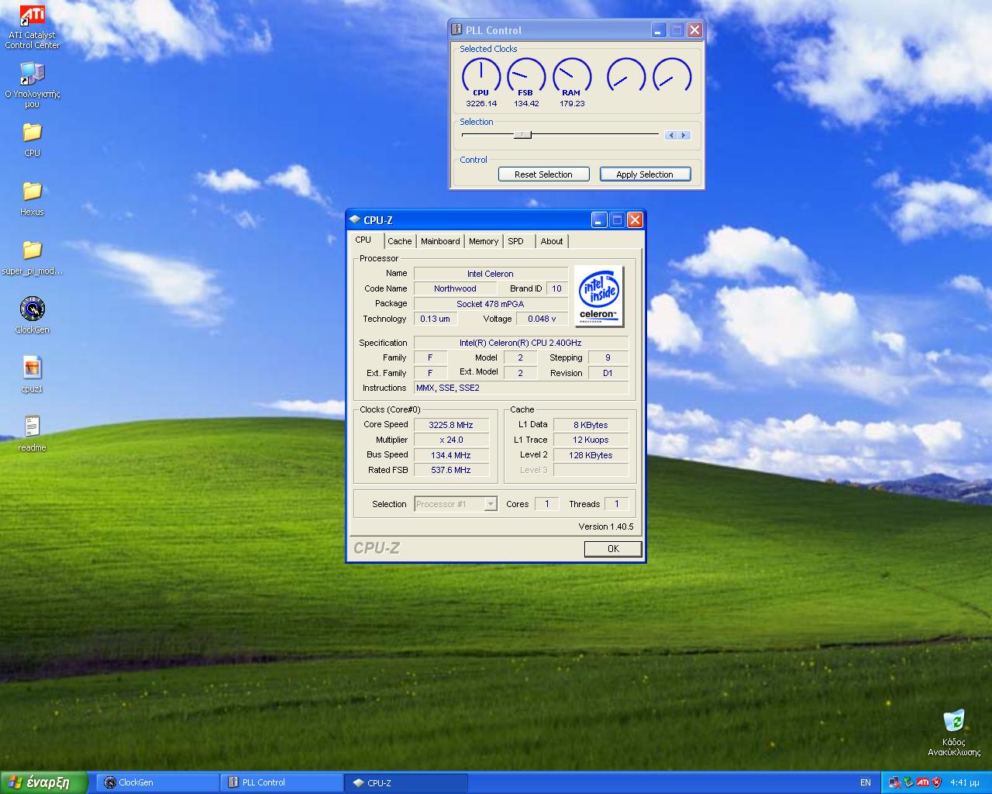Viewport: 992px width, 794px height.
Task: Select the Hexus folder on the desktop
Action: pyautogui.click(x=32, y=198)
